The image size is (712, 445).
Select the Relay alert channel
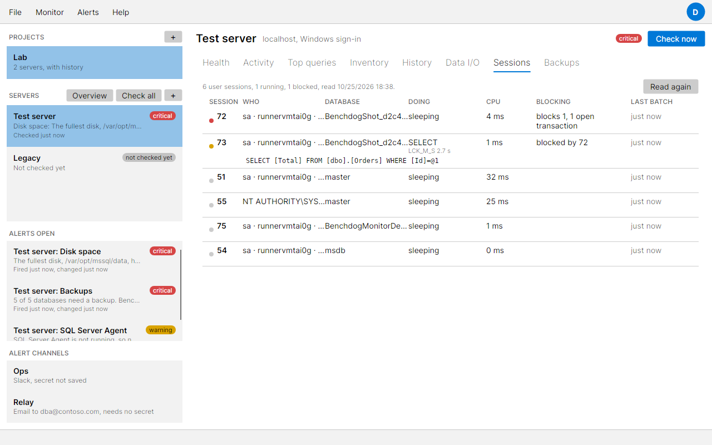[95, 407]
